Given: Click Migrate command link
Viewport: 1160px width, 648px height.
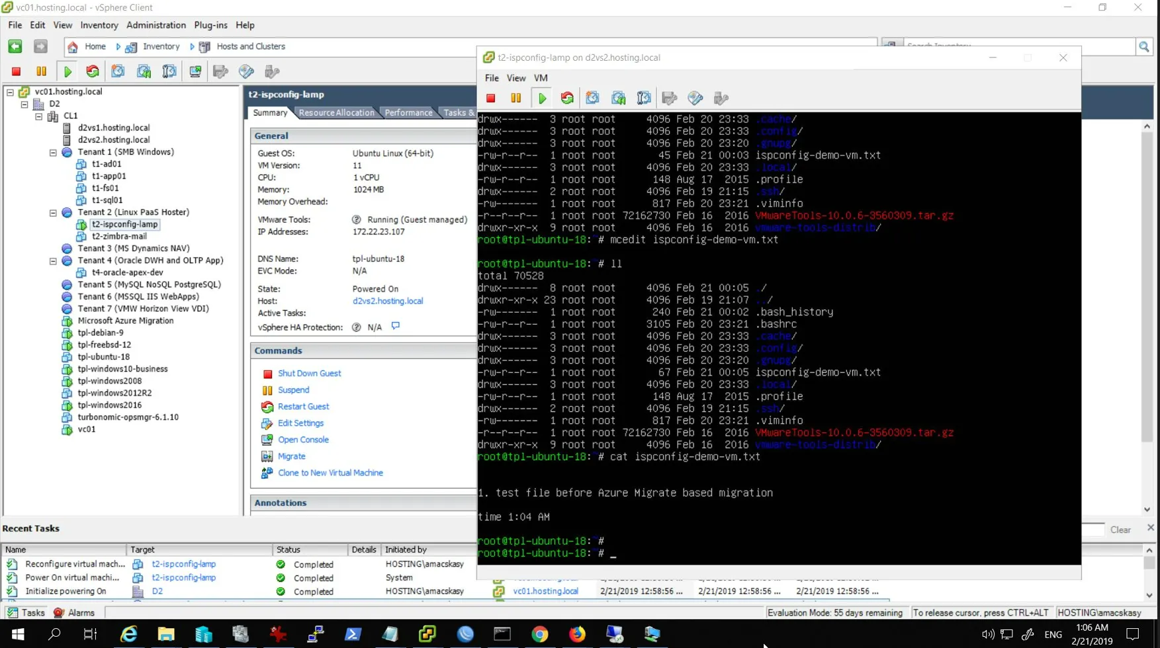Looking at the screenshot, I should pyautogui.click(x=291, y=456).
